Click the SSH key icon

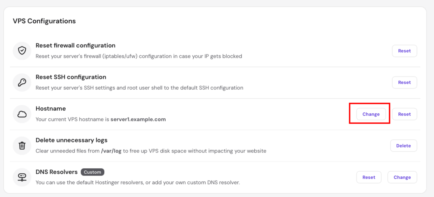pyautogui.click(x=22, y=82)
